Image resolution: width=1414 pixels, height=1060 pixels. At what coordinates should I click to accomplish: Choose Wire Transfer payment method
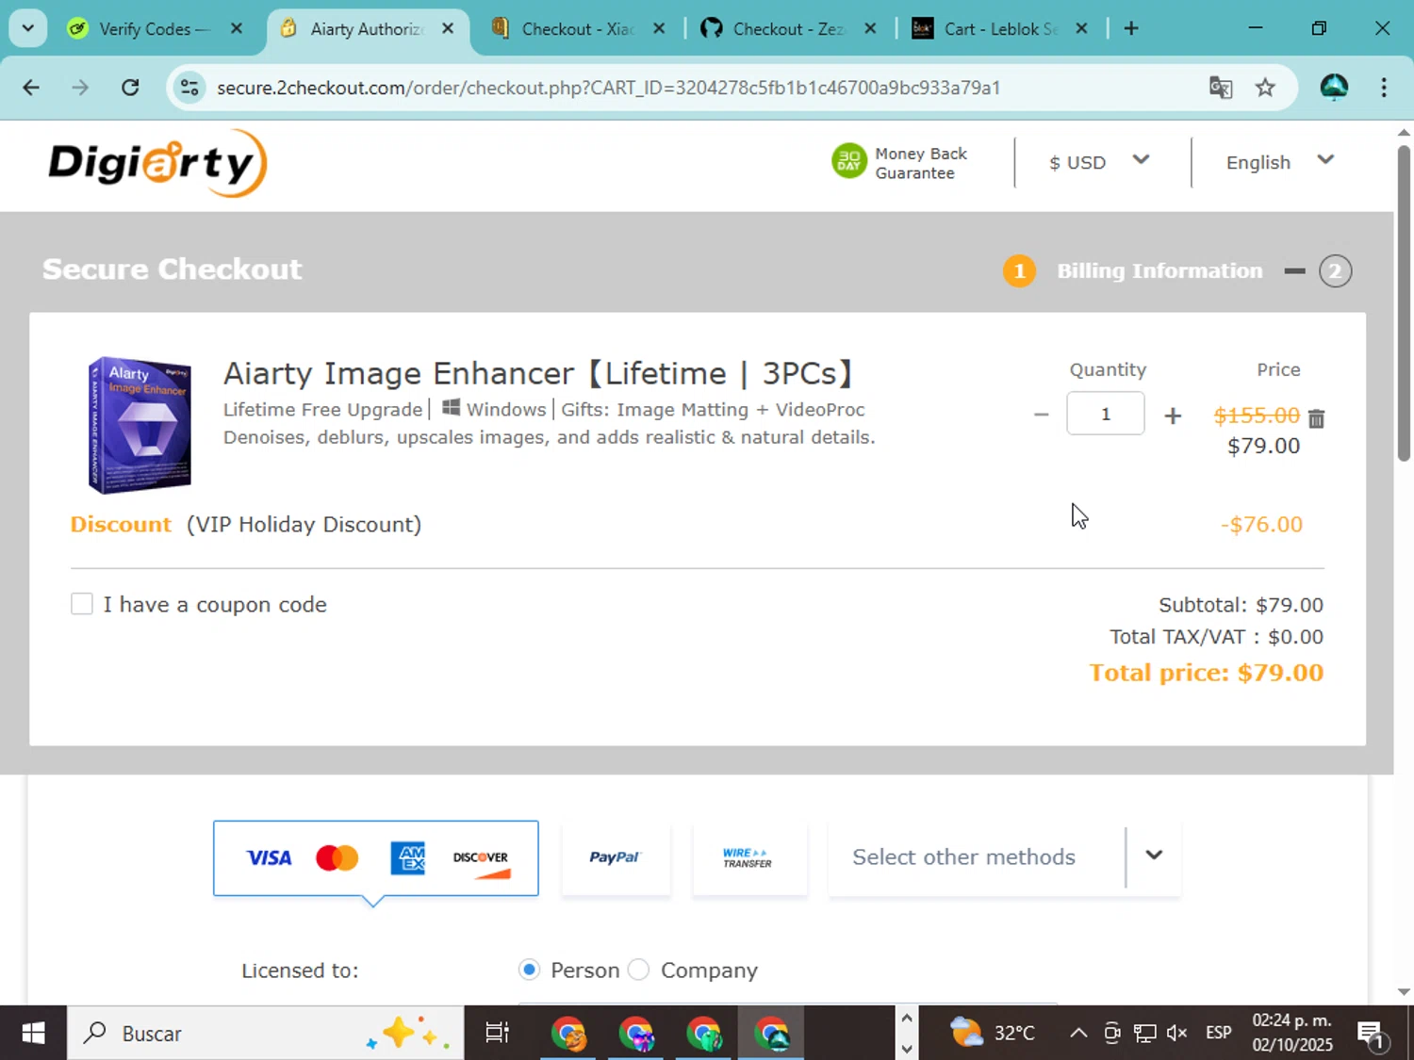[x=748, y=857]
